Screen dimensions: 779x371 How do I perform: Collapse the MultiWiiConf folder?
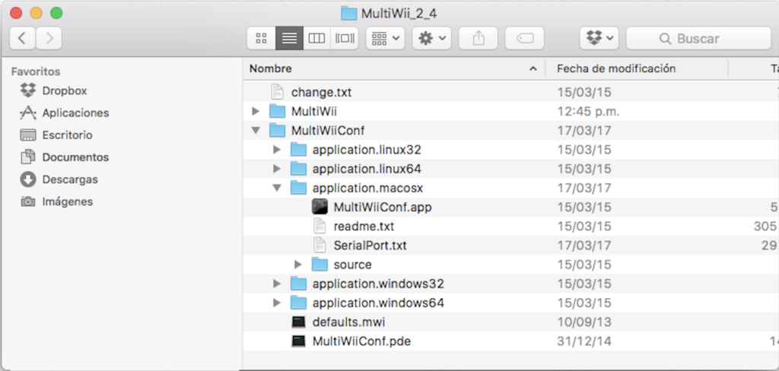[x=256, y=131]
